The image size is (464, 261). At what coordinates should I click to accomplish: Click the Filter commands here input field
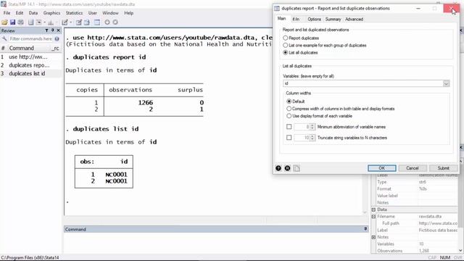click(x=30, y=38)
